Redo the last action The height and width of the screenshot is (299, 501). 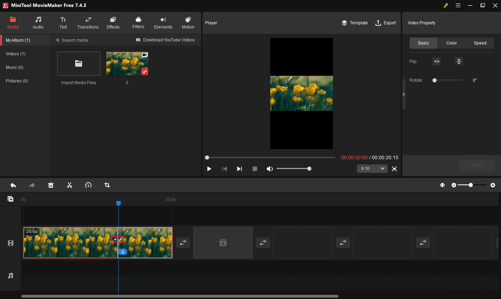(32, 185)
